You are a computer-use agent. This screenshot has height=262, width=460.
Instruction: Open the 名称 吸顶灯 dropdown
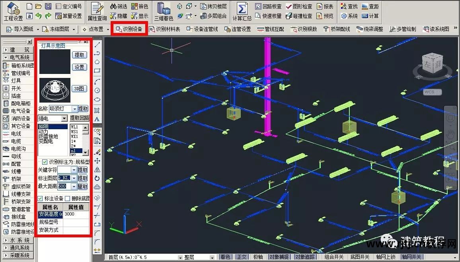pos(74,109)
